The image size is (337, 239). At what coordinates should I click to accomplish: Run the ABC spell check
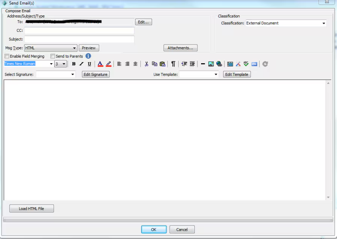[246, 64]
